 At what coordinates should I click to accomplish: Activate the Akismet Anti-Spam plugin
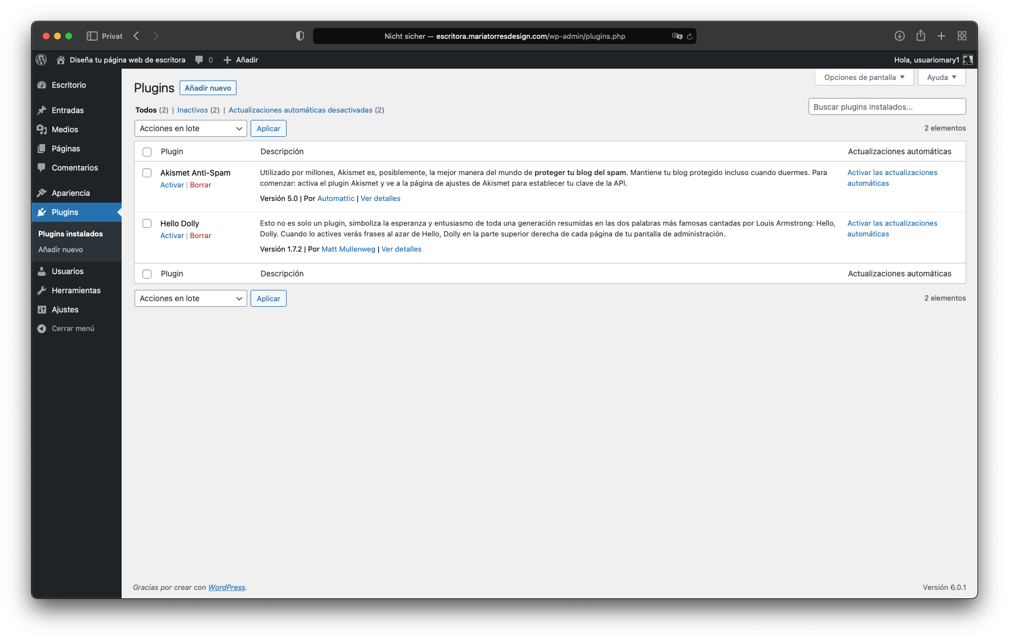[x=172, y=185]
